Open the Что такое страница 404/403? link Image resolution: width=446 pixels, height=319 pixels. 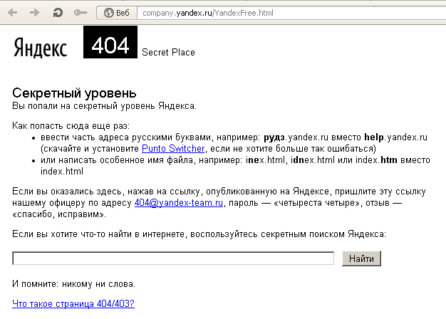(73, 303)
